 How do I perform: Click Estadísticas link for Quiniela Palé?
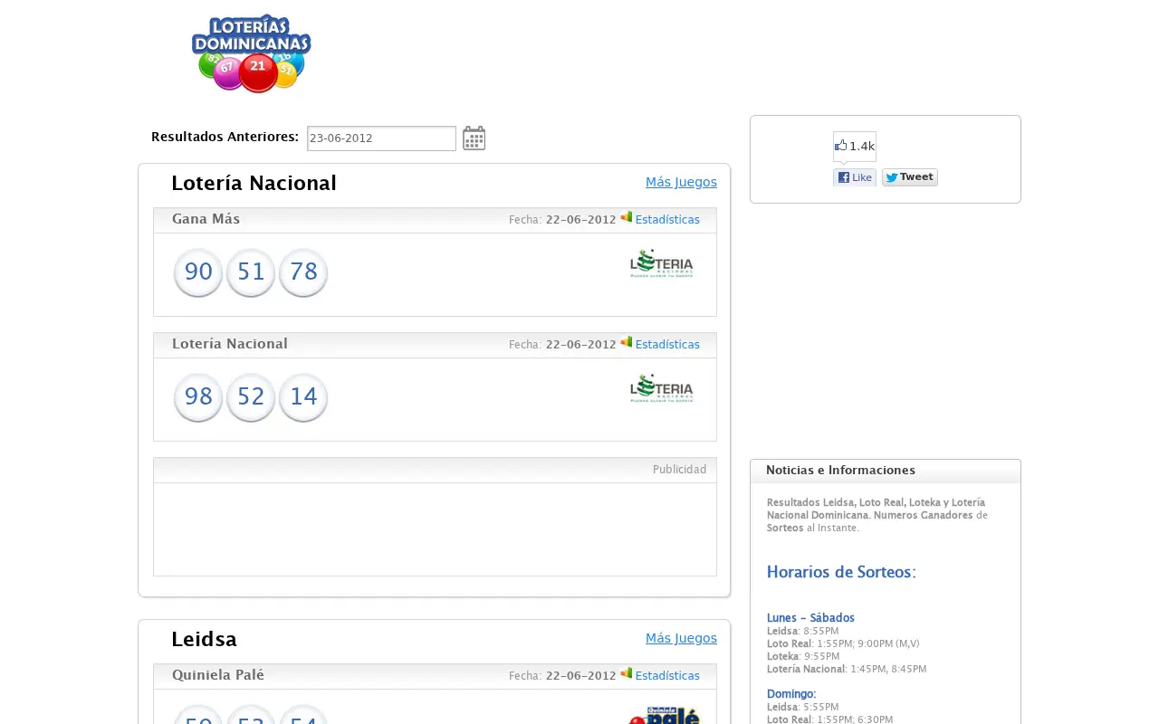(667, 676)
